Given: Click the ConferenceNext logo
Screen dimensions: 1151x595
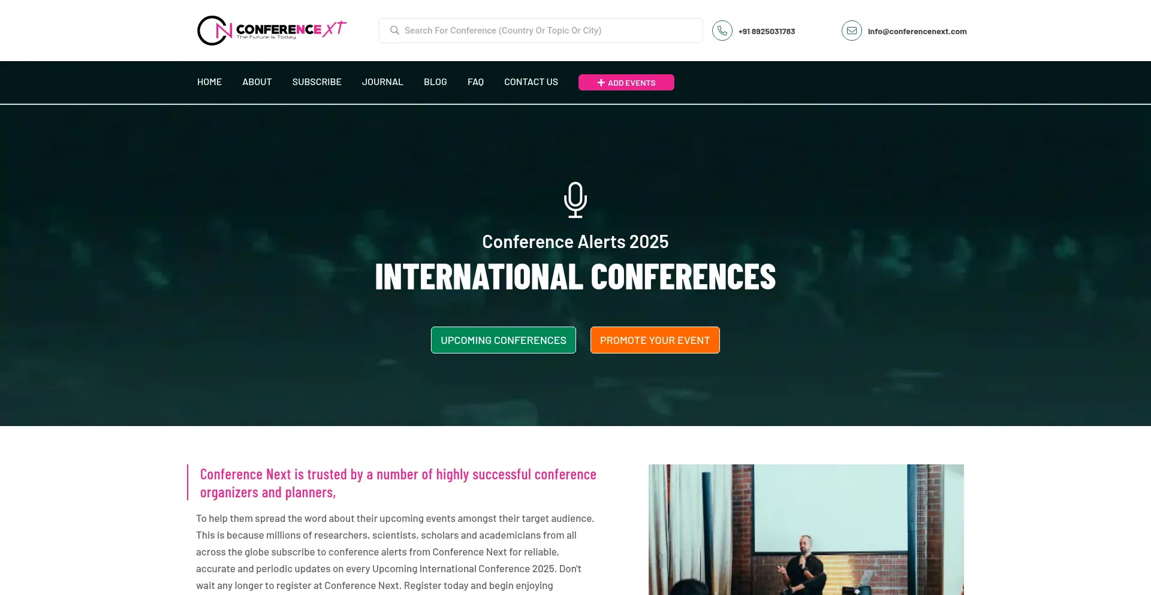Looking at the screenshot, I should (272, 31).
